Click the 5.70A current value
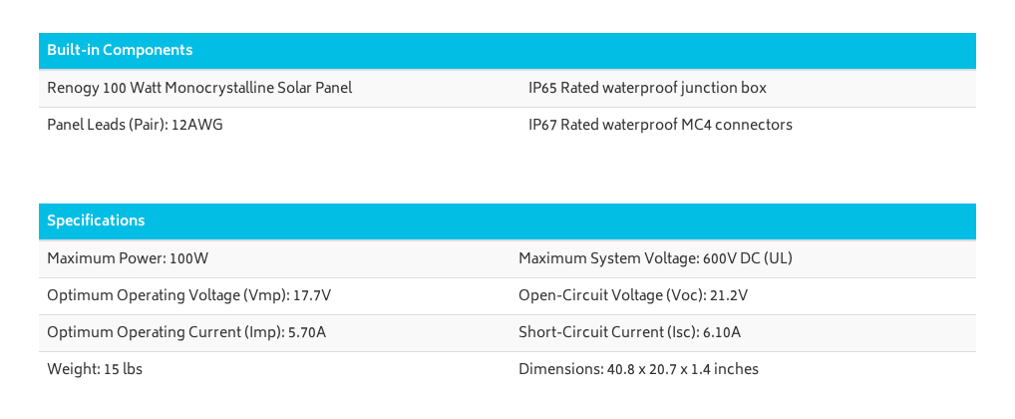The image size is (1015, 419). click(307, 333)
